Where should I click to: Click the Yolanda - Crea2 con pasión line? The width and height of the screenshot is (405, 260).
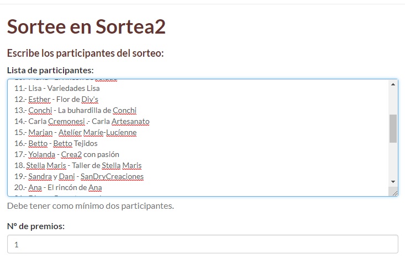pyautogui.click(x=67, y=154)
